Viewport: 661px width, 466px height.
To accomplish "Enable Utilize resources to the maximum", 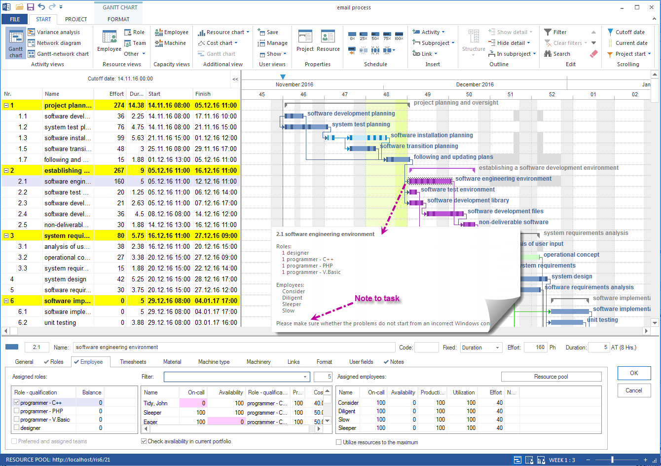I will coord(339,442).
